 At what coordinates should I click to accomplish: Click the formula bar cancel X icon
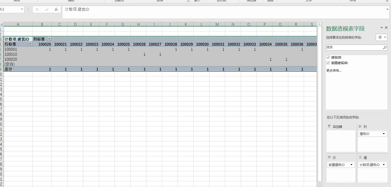[x=37, y=9]
